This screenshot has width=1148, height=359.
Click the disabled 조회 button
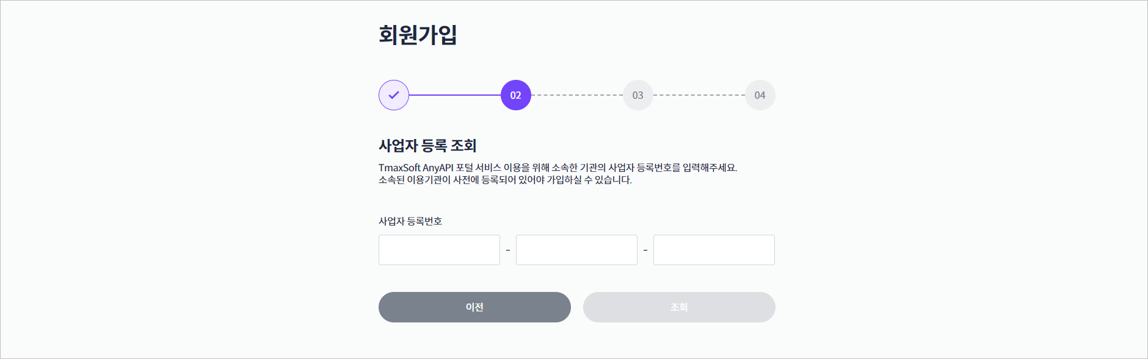[x=679, y=307]
